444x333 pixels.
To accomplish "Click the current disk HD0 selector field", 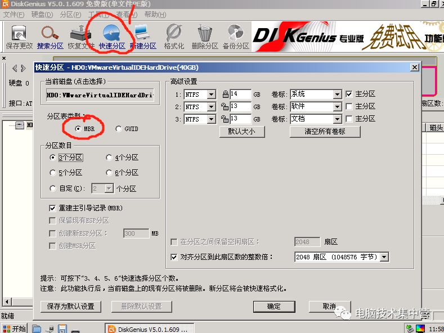I will [x=100, y=95].
